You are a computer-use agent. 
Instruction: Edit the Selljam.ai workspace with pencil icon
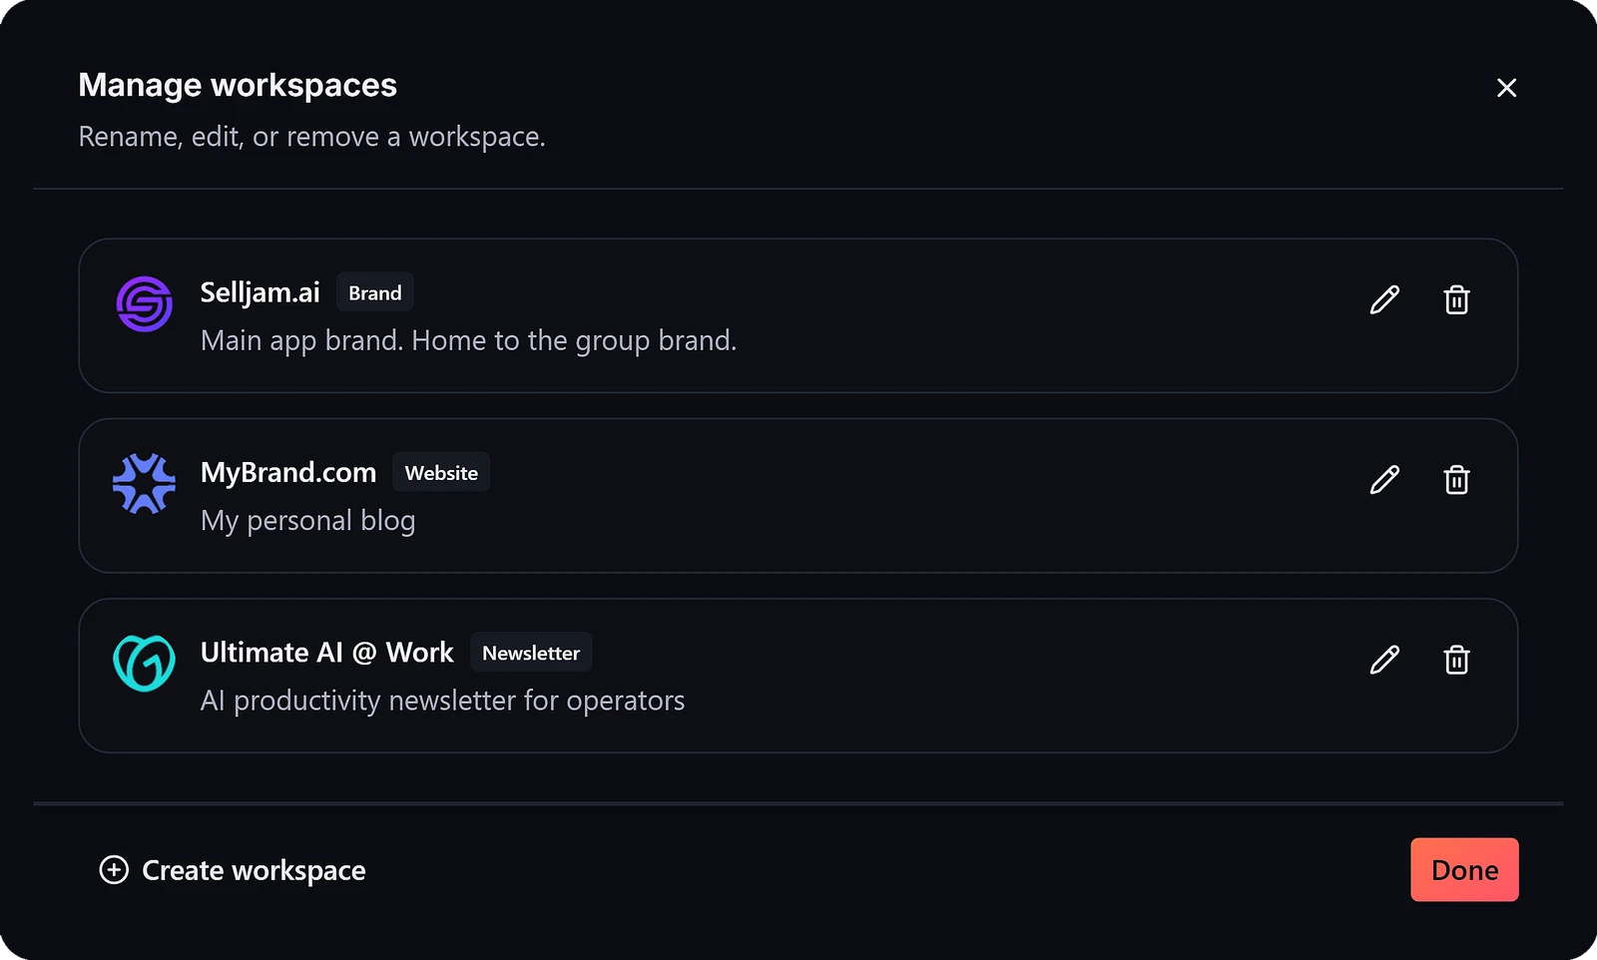tap(1384, 299)
